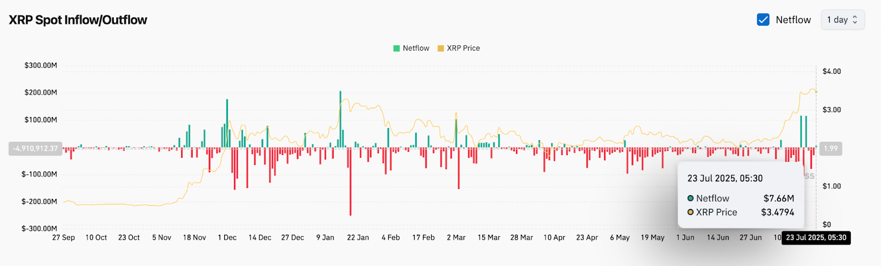881x266 pixels.
Task: Click the black 23 Jul 2025, 05:30 axis marker
Action: pyautogui.click(x=816, y=237)
